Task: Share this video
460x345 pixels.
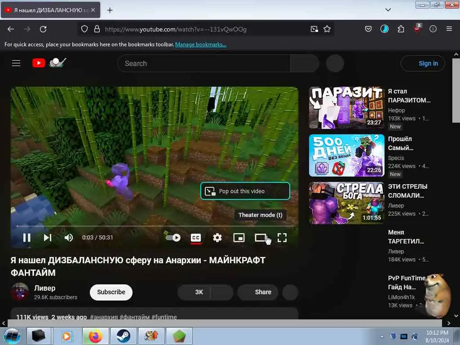Action: click(x=258, y=292)
